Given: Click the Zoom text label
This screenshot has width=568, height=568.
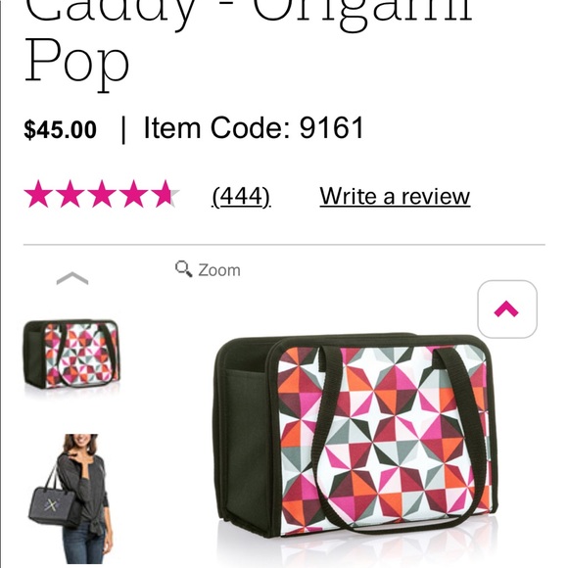Looking at the screenshot, I should pyautogui.click(x=219, y=270).
